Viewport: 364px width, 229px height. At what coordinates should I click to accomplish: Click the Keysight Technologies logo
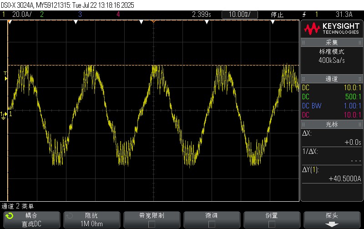332,29
